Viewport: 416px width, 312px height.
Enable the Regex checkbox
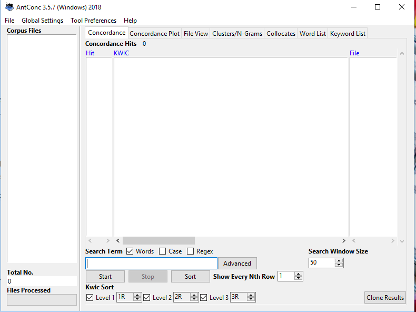[x=191, y=251]
